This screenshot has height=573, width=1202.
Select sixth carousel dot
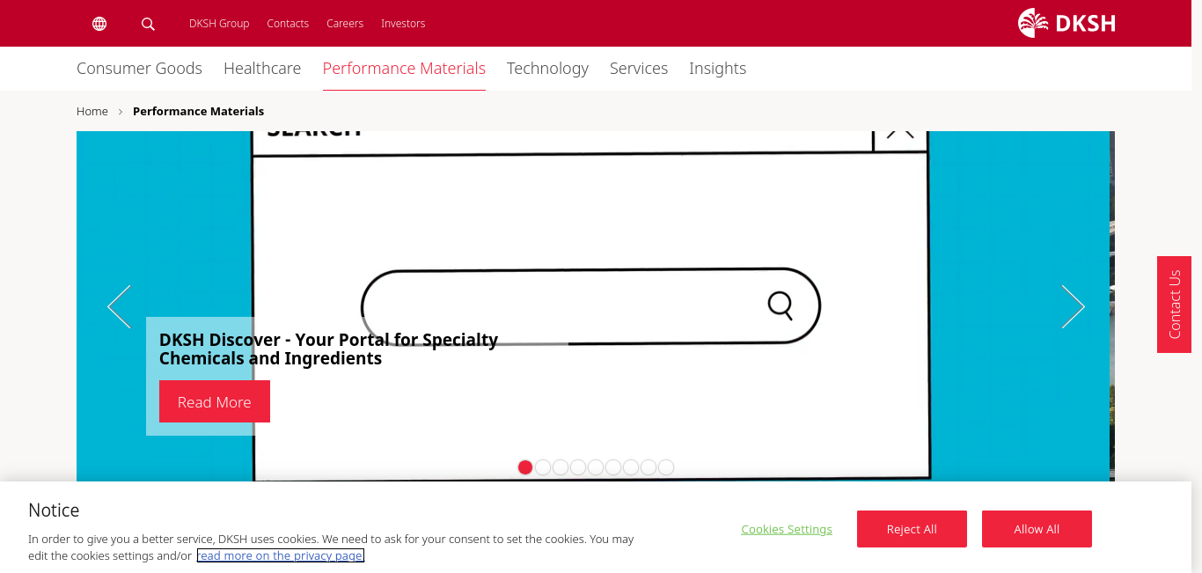(x=613, y=467)
